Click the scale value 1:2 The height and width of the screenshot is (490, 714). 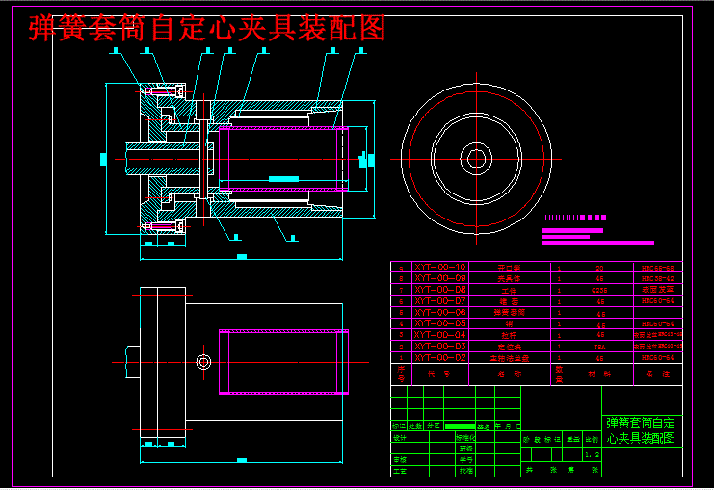tap(592, 454)
